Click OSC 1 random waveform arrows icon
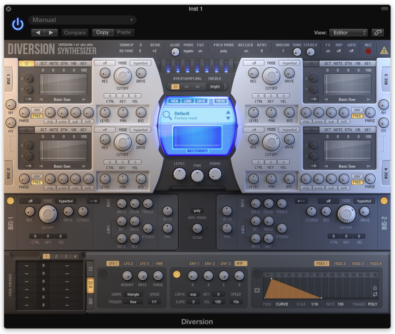The height and width of the screenshot is (334, 395). point(28,99)
